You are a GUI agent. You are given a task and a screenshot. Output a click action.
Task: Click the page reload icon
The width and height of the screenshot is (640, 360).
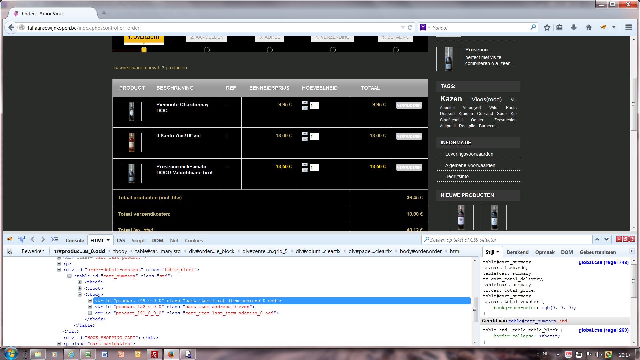click(410, 28)
